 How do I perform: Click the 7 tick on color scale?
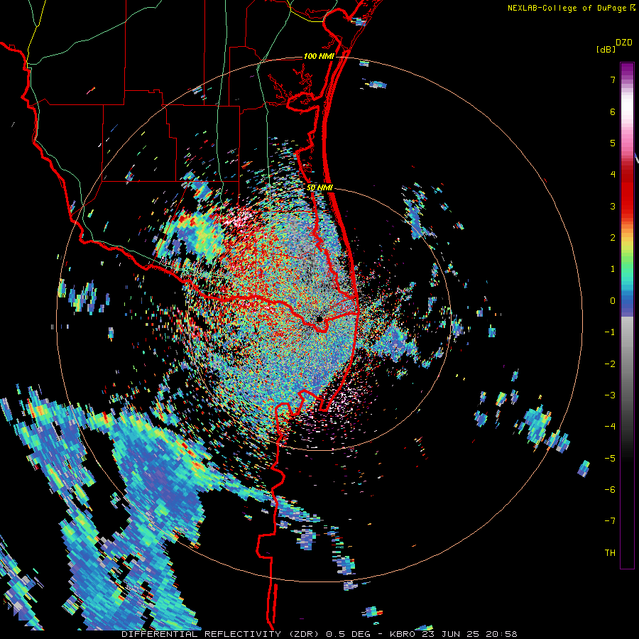tap(613, 80)
